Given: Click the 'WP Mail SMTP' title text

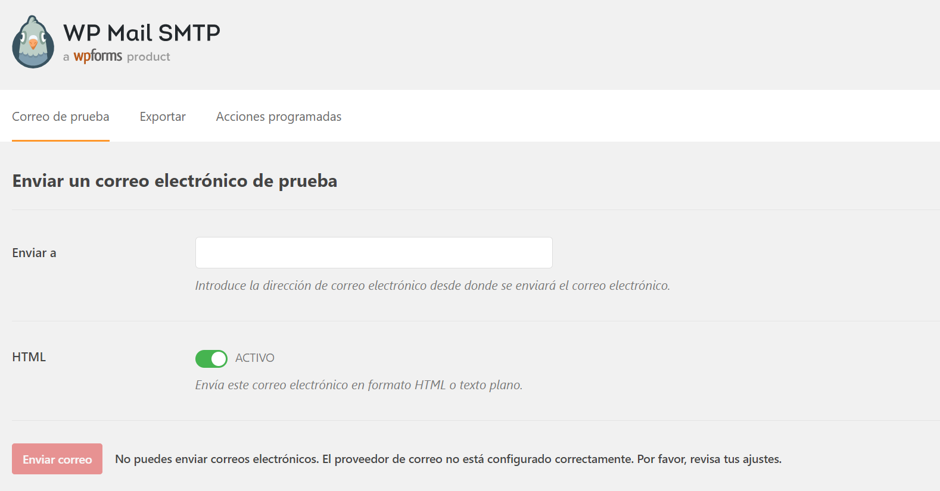Looking at the screenshot, I should coord(142,33).
